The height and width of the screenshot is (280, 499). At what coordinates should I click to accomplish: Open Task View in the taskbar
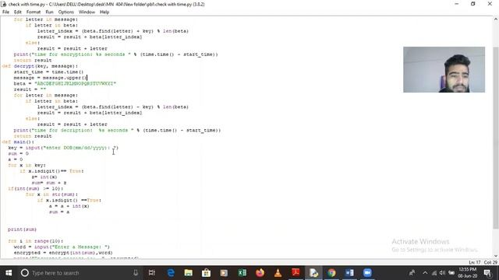[x=152, y=273]
